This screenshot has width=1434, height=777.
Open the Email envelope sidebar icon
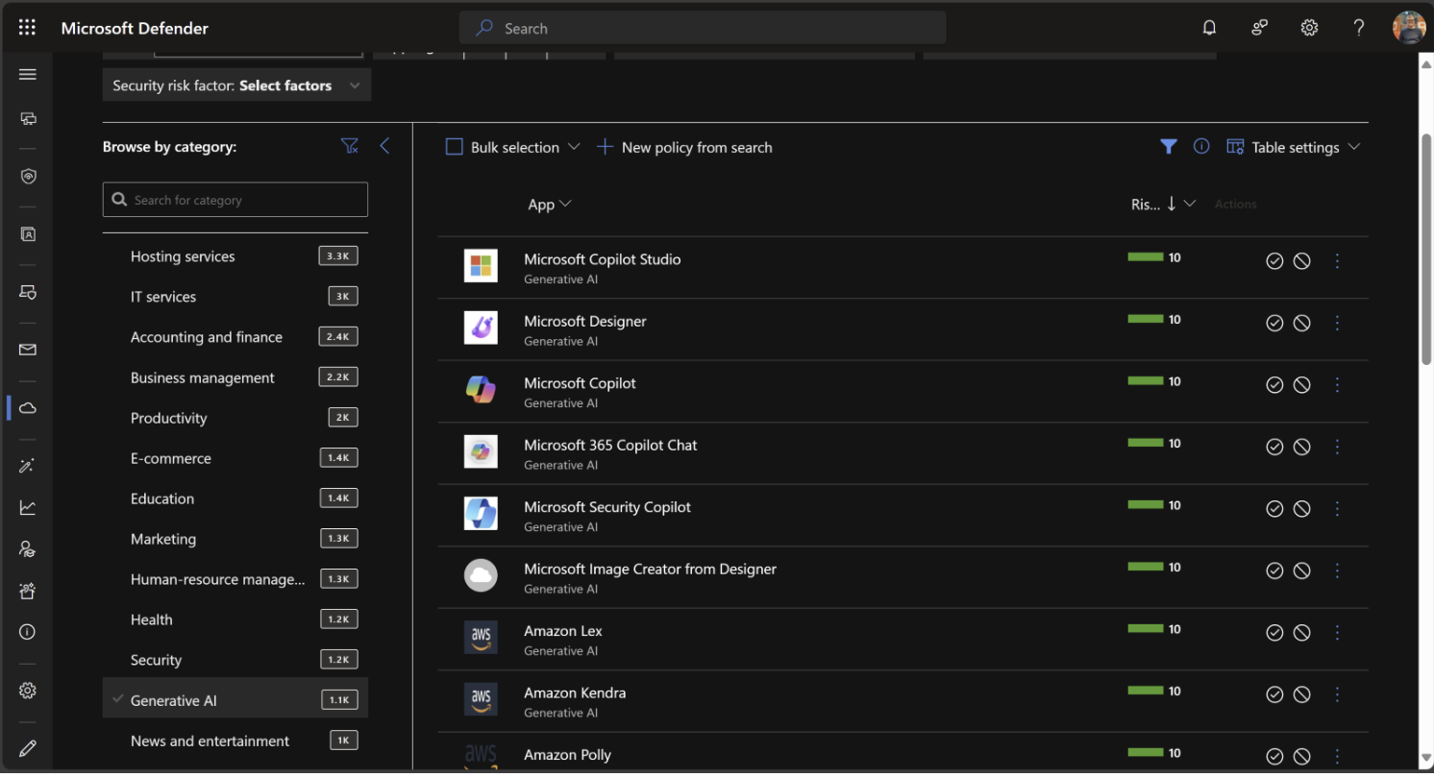click(28, 350)
